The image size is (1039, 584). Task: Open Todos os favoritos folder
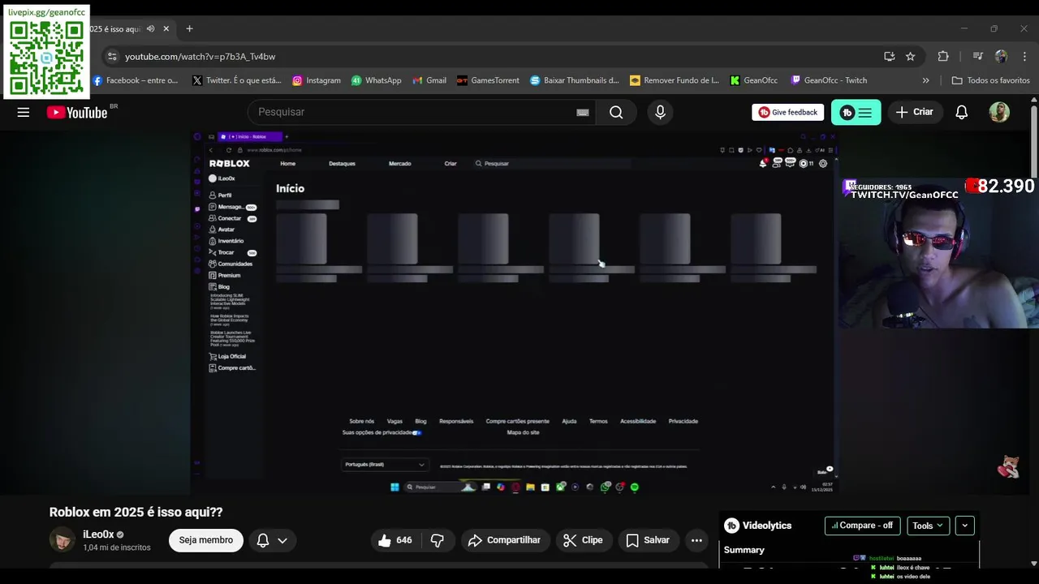click(991, 80)
